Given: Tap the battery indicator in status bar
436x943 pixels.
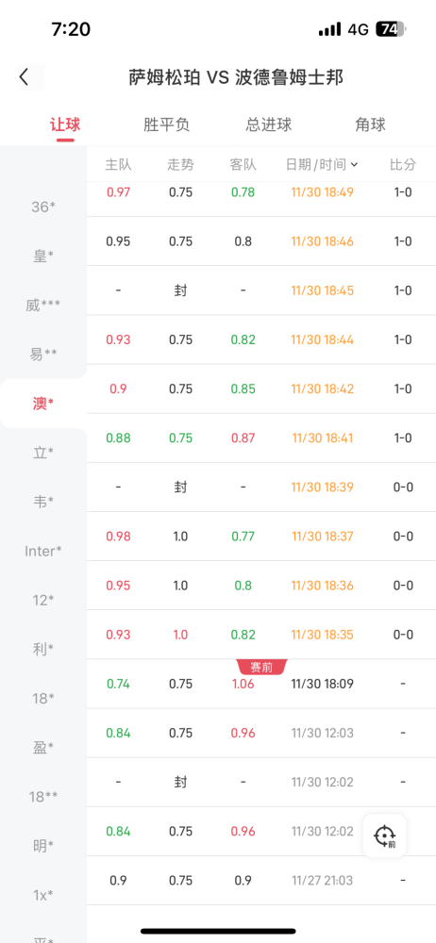Looking at the screenshot, I should (391, 29).
